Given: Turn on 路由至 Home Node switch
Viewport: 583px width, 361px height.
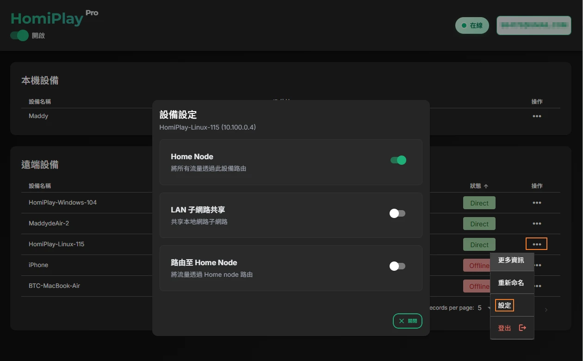Looking at the screenshot, I should pyautogui.click(x=397, y=266).
